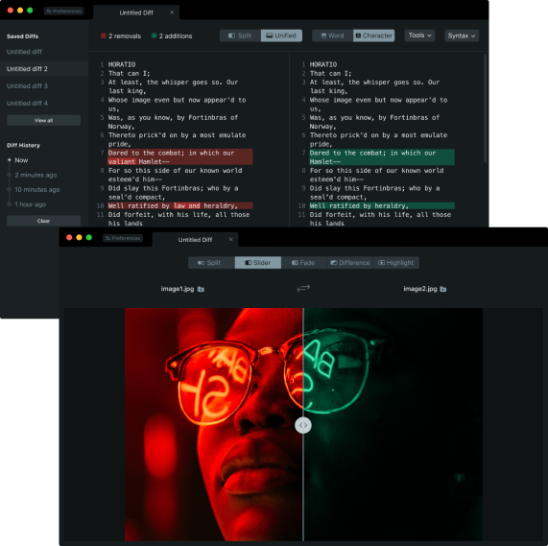
Task: Click the red-tinted left side of compared image
Action: point(214,424)
